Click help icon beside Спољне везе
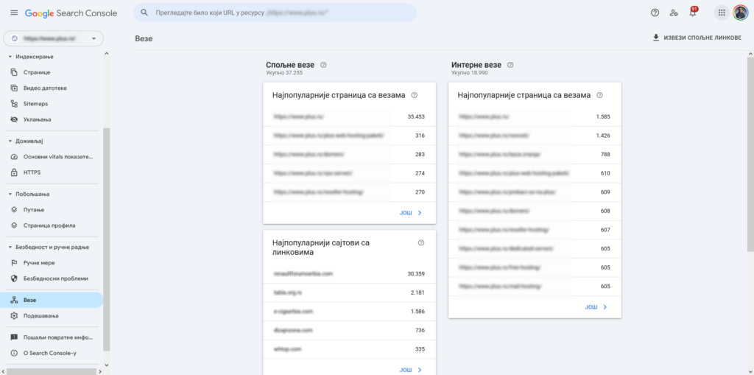 (323, 65)
